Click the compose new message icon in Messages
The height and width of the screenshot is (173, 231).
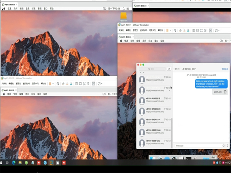pos(169,69)
